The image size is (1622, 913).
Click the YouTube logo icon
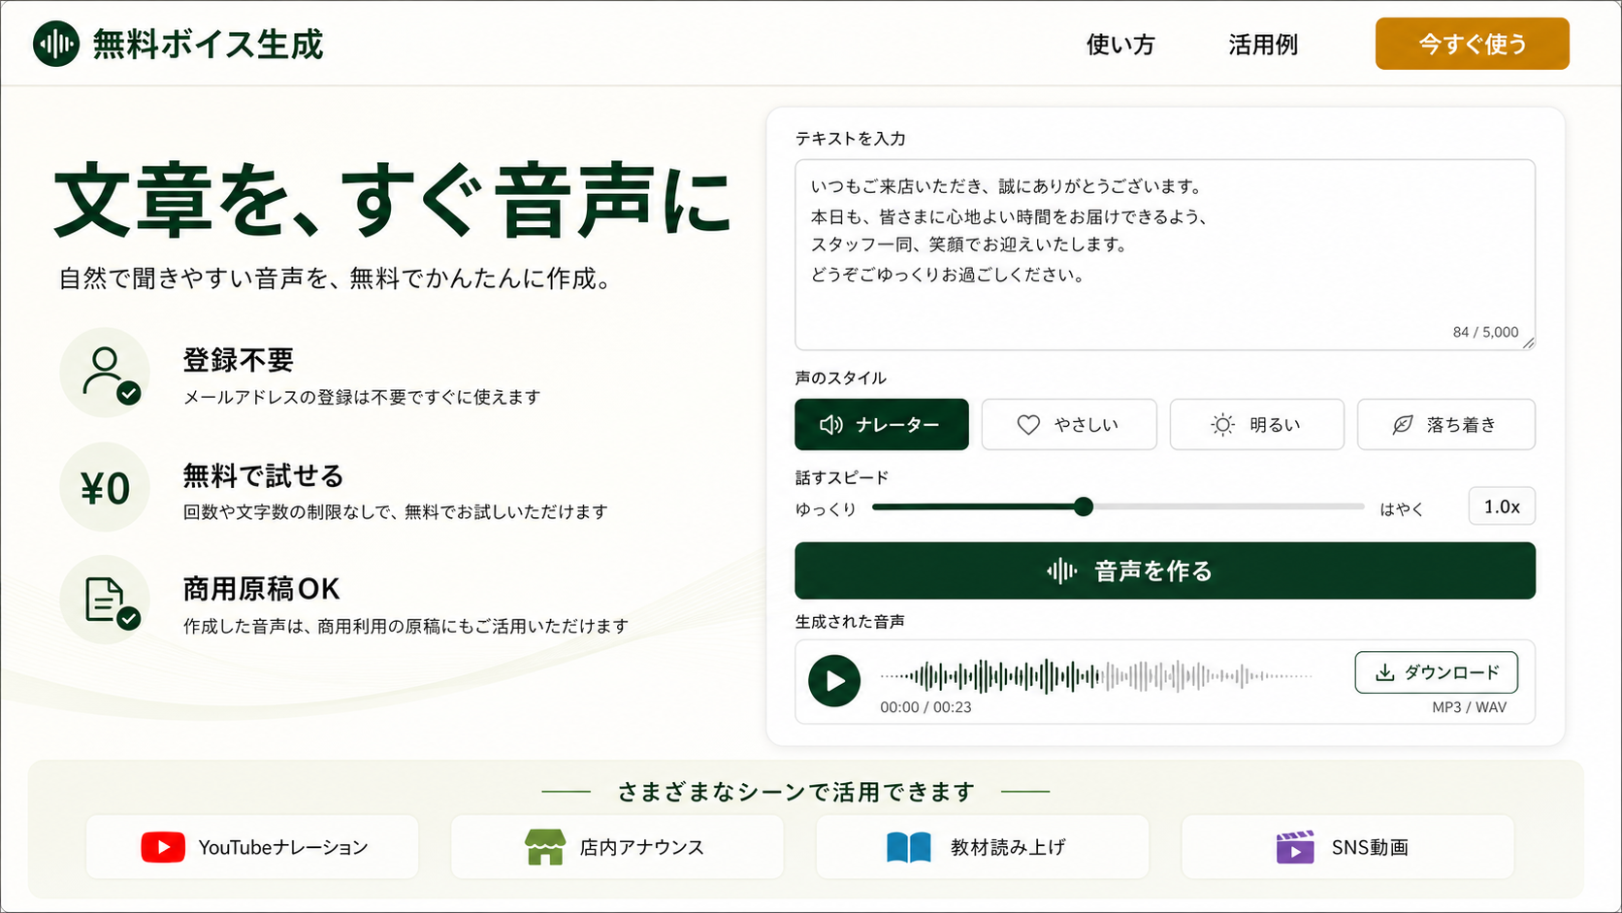pos(163,847)
